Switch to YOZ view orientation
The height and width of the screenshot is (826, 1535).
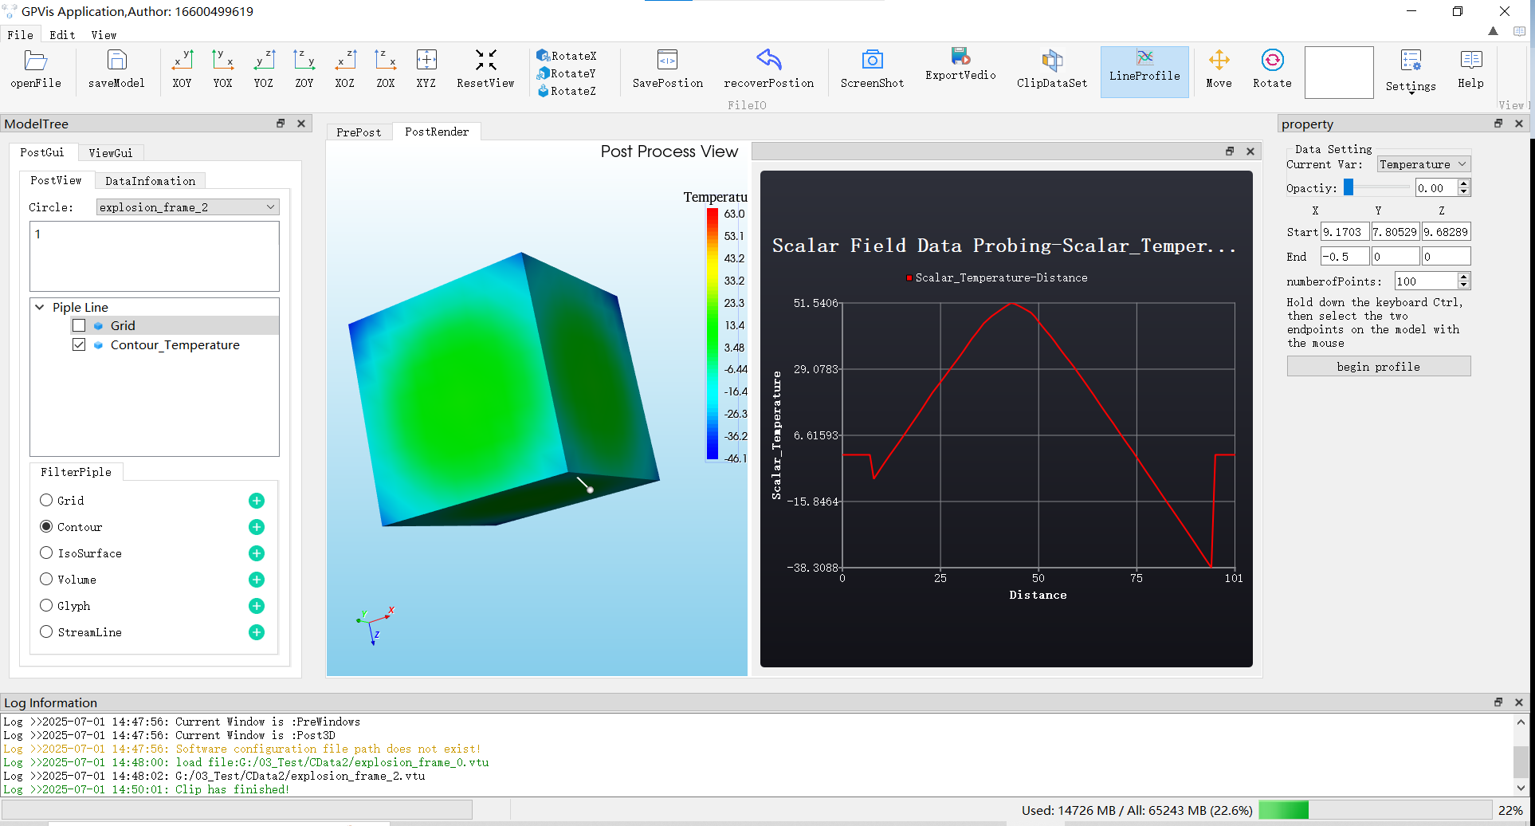(264, 69)
